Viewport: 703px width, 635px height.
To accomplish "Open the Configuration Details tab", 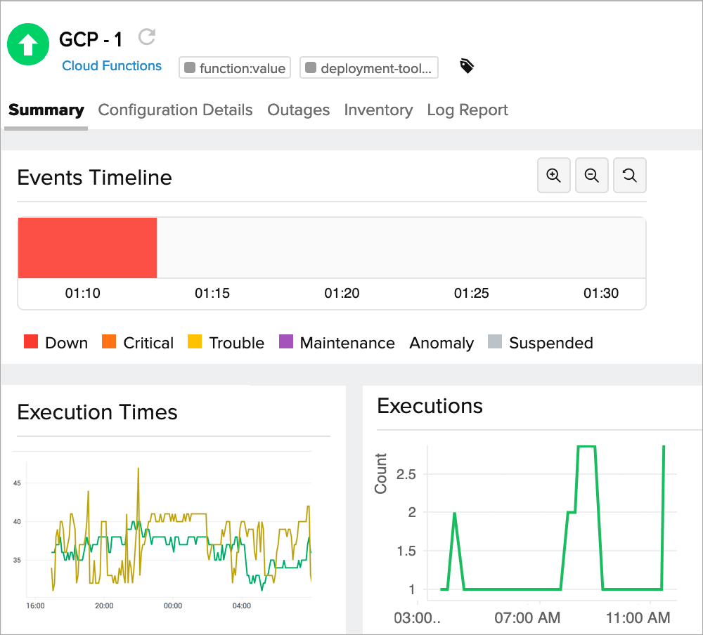I will (175, 110).
